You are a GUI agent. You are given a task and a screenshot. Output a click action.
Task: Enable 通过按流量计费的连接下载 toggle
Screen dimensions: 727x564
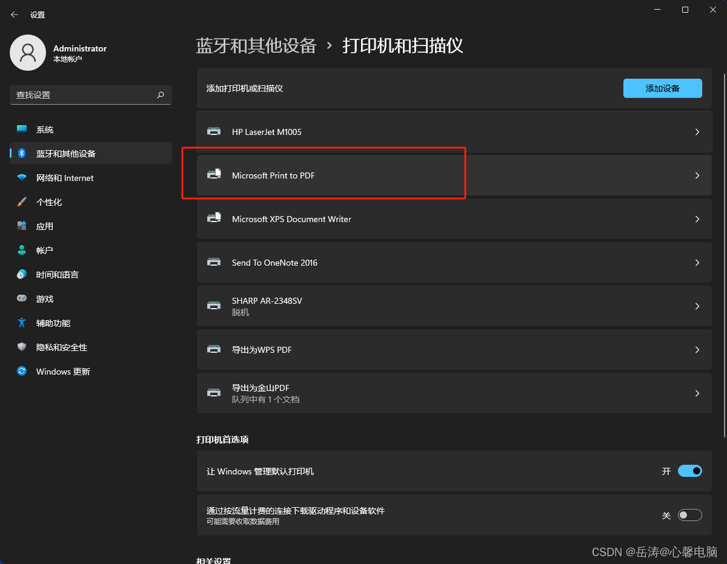(690, 515)
